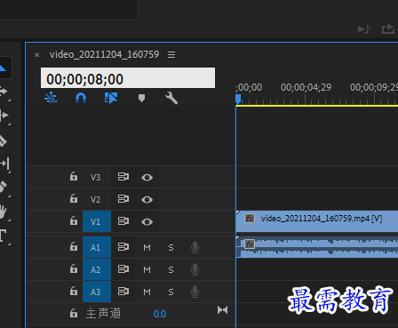Solo track A3 with S button
Screen dimensions: 398x328
coord(171,292)
